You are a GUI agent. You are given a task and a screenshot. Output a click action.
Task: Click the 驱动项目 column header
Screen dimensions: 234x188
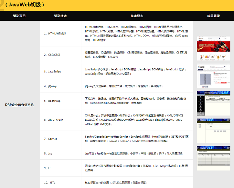point(19,16)
